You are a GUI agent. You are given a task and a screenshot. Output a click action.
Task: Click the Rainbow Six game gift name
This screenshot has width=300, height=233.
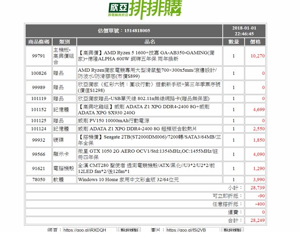(x=149, y=88)
